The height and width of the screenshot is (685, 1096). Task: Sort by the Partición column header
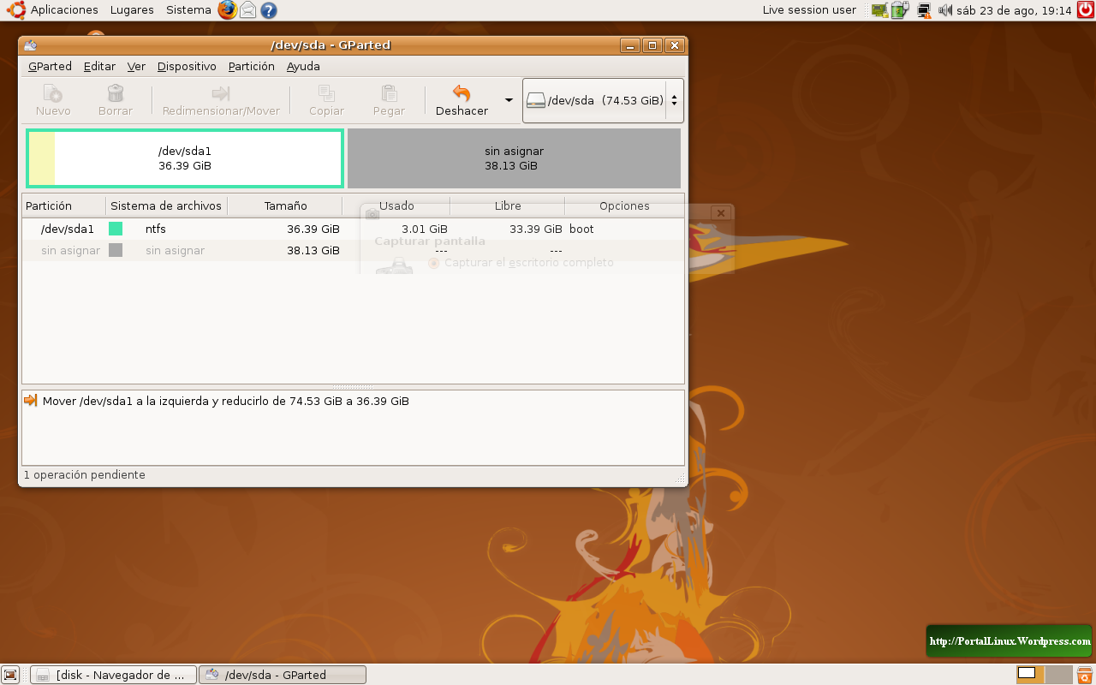64,205
